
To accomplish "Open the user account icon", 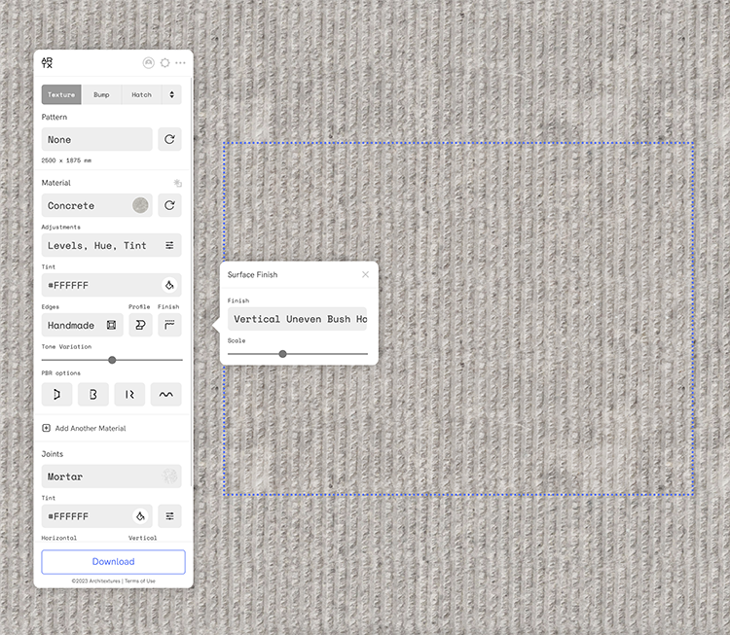I will click(149, 63).
